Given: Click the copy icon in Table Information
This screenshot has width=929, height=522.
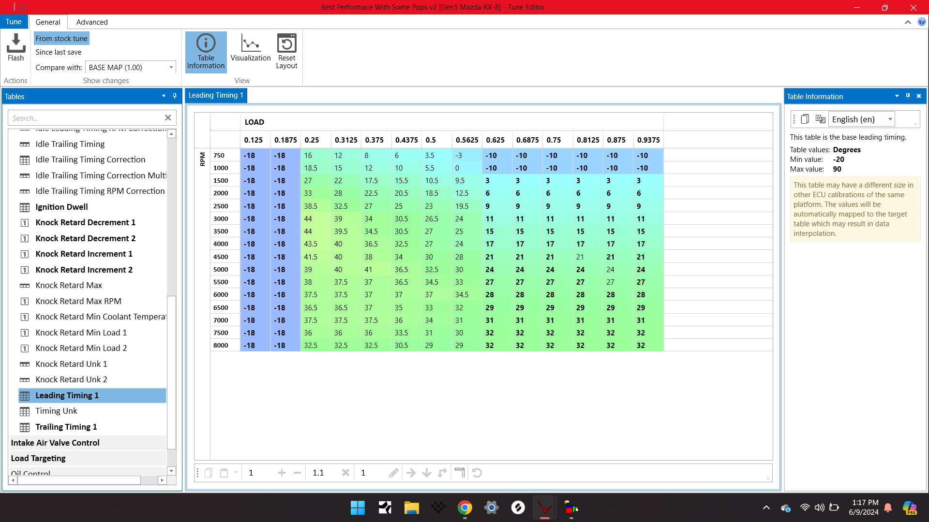Looking at the screenshot, I should tap(805, 119).
